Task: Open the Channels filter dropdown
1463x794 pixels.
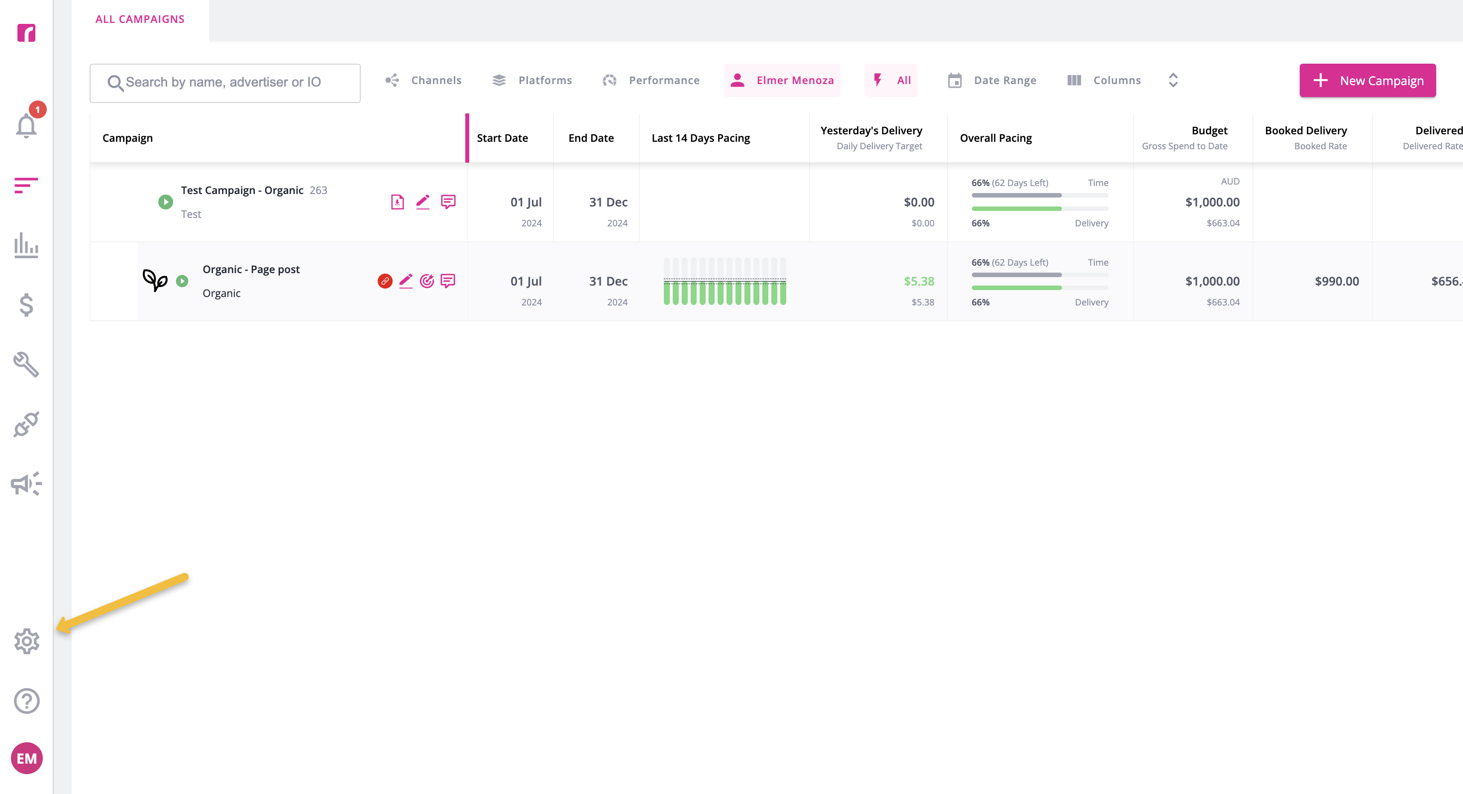Action: tap(423, 80)
